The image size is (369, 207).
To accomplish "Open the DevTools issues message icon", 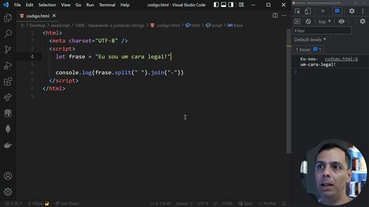I will click(337, 11).
